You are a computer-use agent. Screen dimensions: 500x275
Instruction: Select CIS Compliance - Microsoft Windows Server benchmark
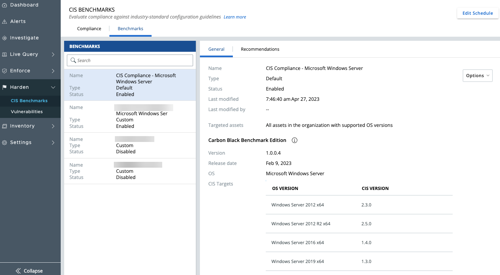[x=130, y=85]
